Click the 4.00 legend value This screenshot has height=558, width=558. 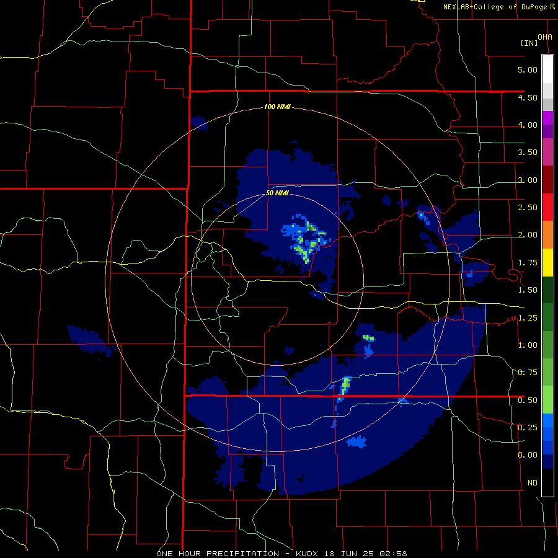528,125
